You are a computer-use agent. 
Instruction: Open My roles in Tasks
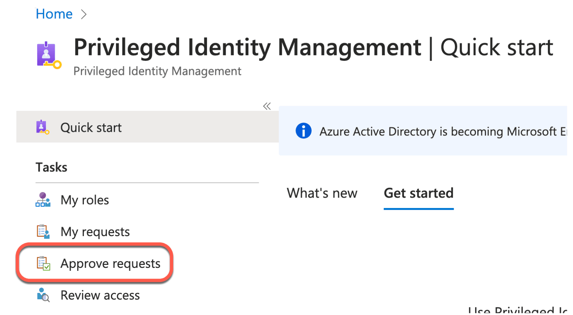click(x=85, y=200)
